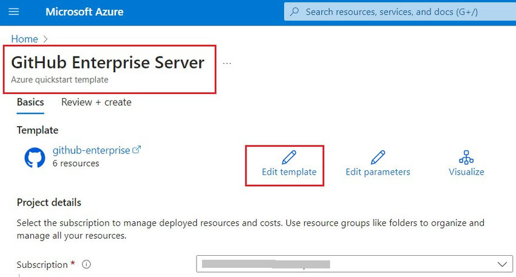Click the search magnifier icon
Viewport: 516px width, 277px height.
point(294,12)
